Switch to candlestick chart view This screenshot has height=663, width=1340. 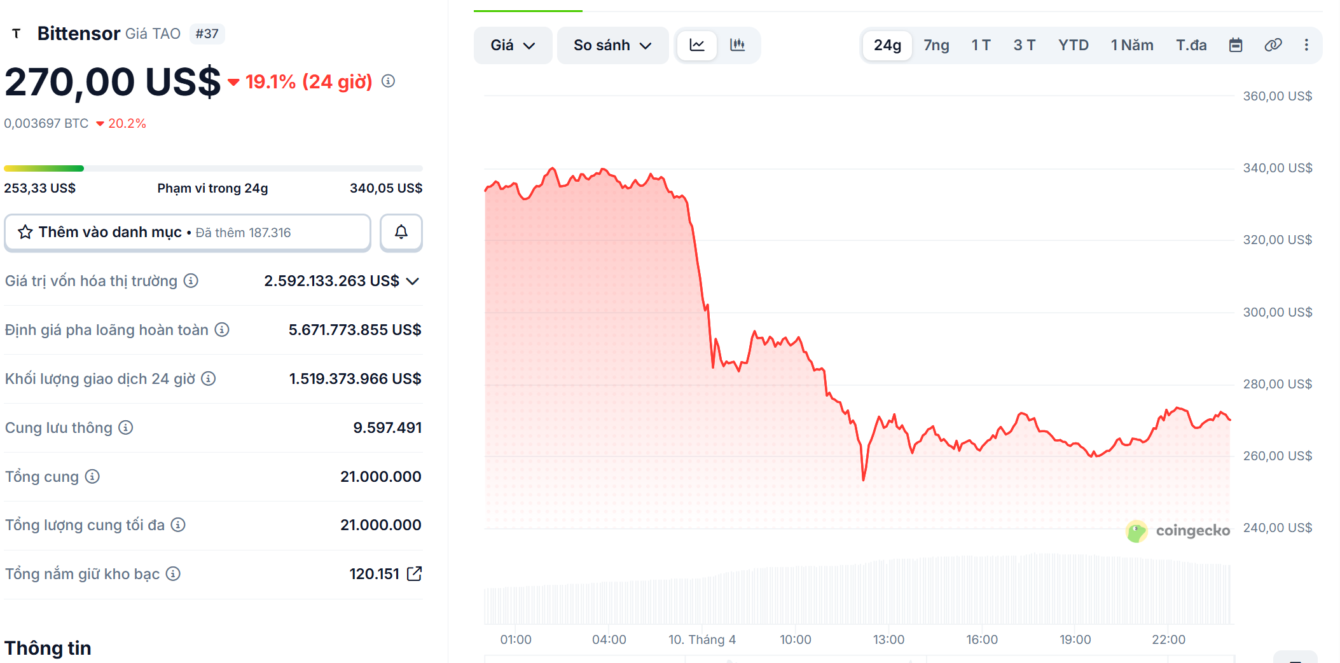[x=738, y=45]
